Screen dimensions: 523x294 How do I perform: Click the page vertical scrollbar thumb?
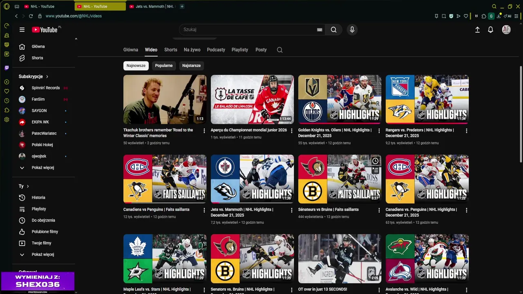521,114
